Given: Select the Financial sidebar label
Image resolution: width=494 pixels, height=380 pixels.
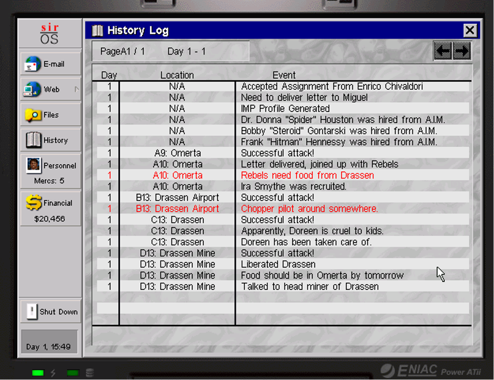Looking at the screenshot, I should coord(58,203).
